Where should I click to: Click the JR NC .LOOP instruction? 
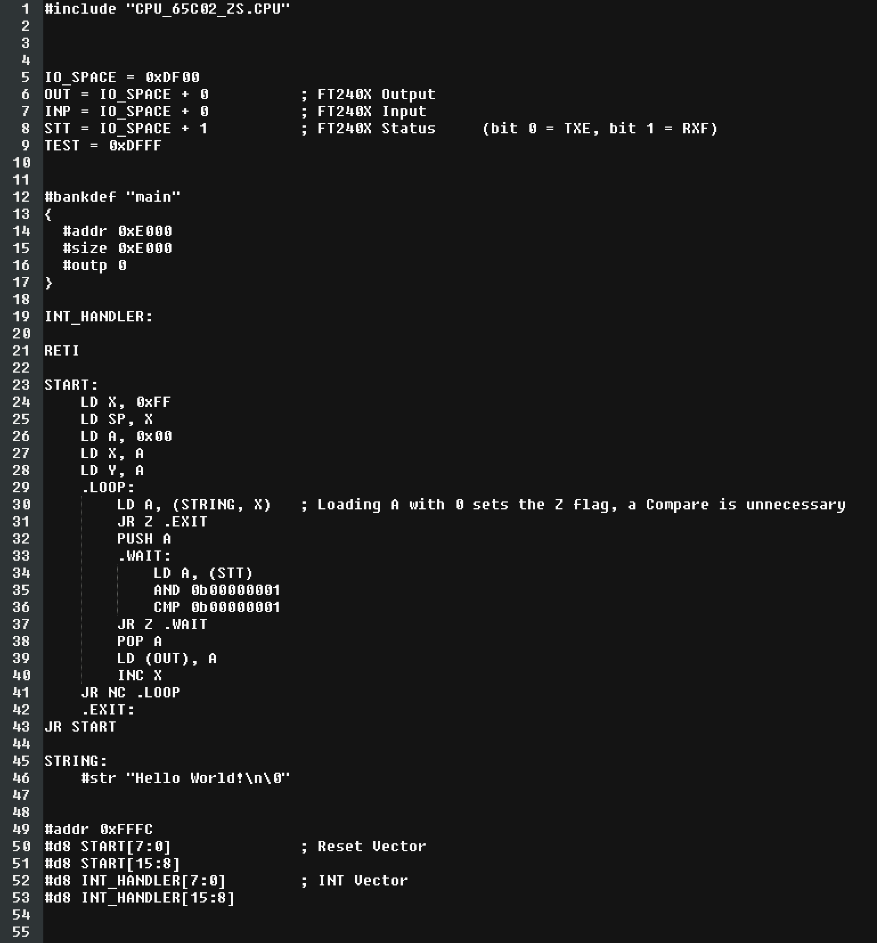130,693
